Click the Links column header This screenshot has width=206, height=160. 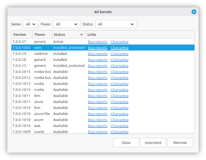[140, 34]
